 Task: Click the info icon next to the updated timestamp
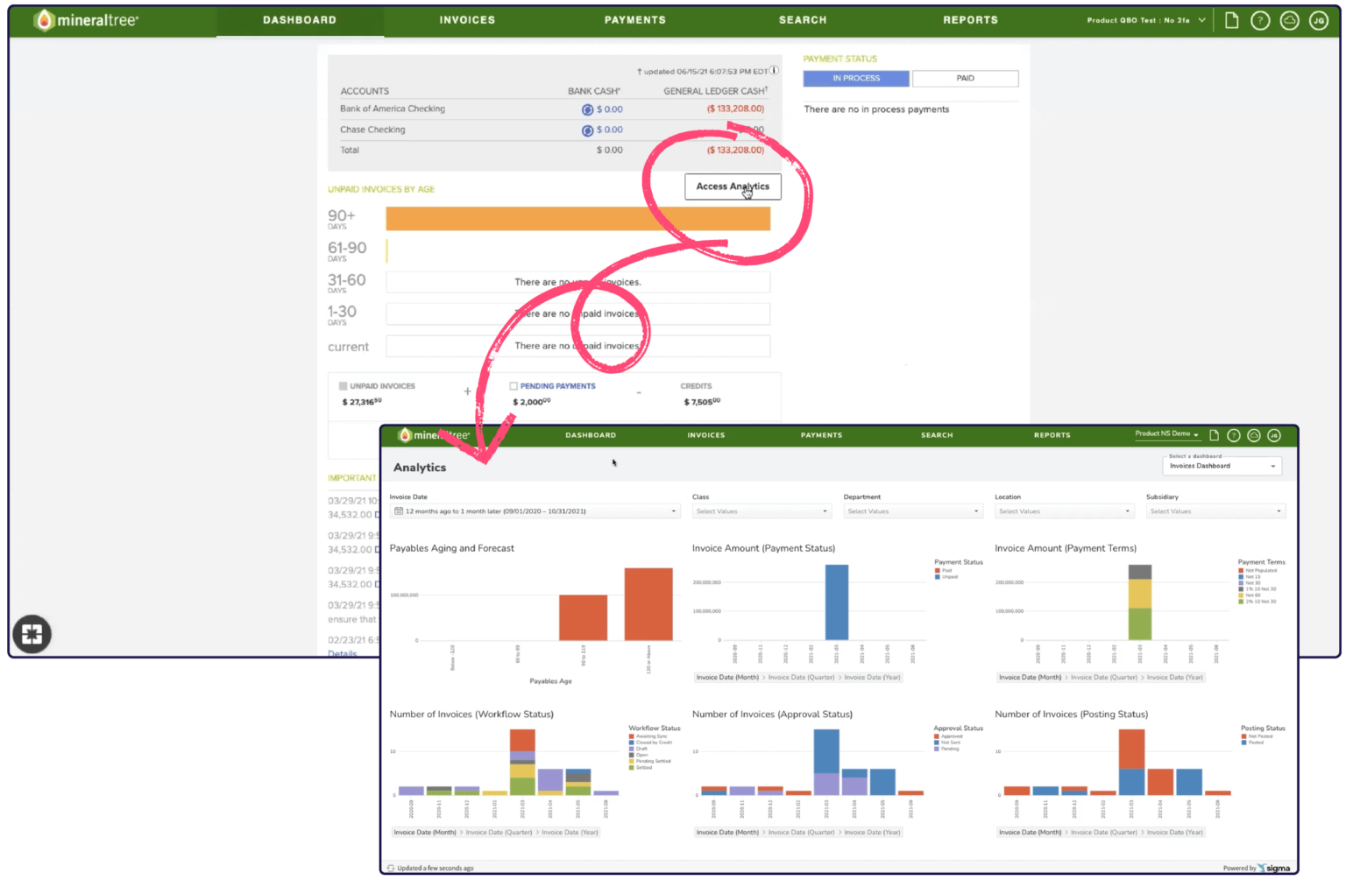tap(773, 71)
